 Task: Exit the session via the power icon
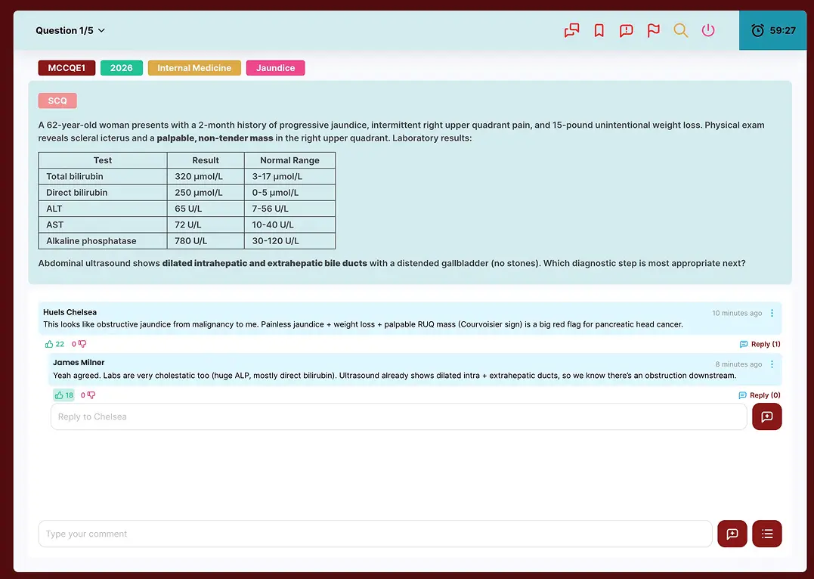[707, 30]
